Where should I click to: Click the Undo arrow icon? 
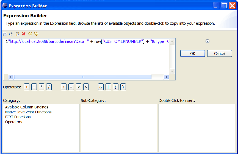pos(30,34)
